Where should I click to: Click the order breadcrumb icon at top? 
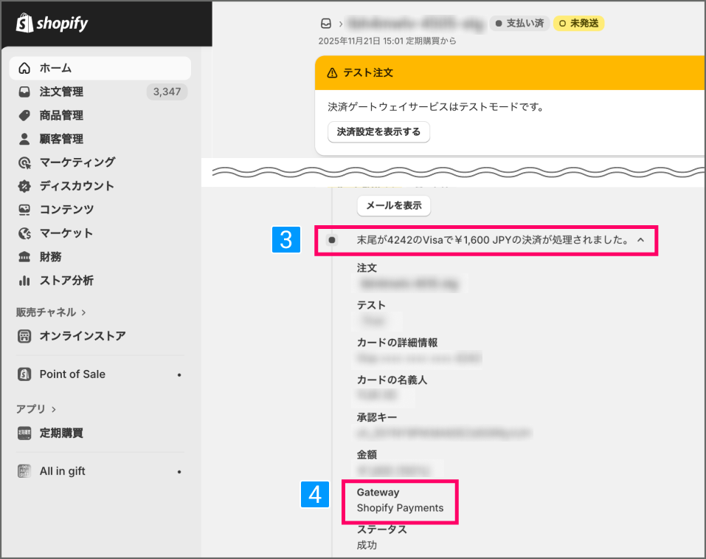[326, 24]
